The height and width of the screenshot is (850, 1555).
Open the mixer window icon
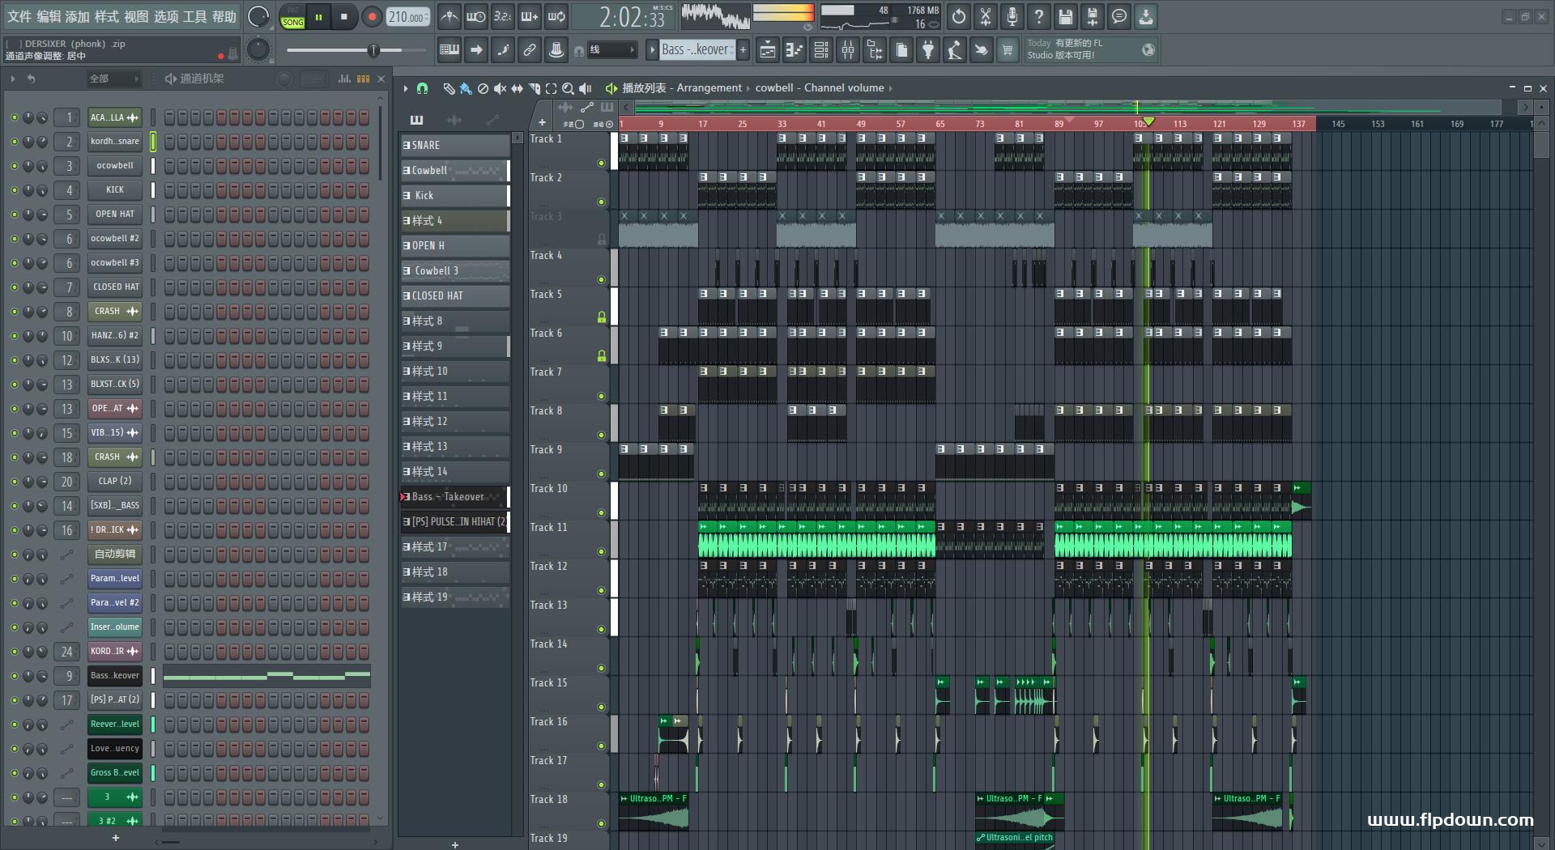[x=848, y=50]
